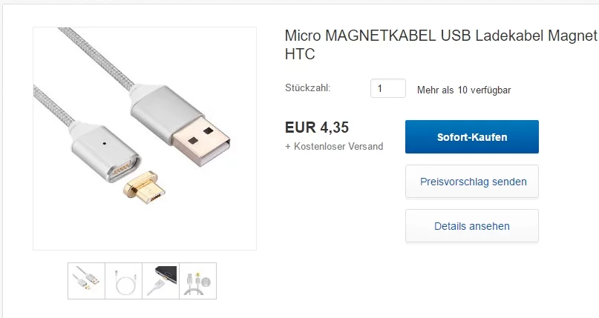
Task: Click the 'Mehr als 10 verfügbar' availability text
Action: (464, 90)
